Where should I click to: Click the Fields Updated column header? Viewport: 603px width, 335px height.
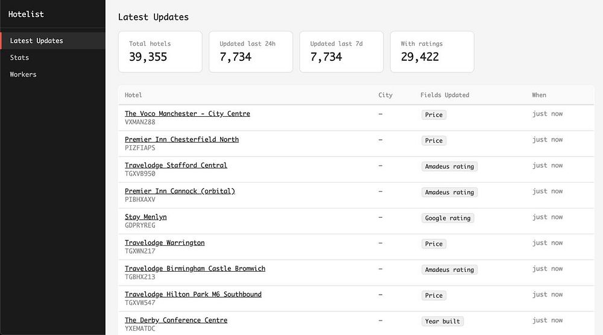point(444,95)
